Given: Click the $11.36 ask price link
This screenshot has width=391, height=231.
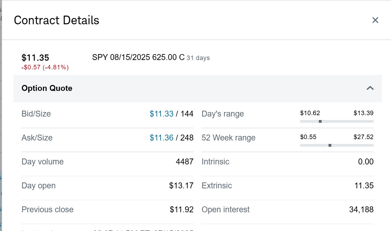Looking at the screenshot, I should [x=161, y=138].
